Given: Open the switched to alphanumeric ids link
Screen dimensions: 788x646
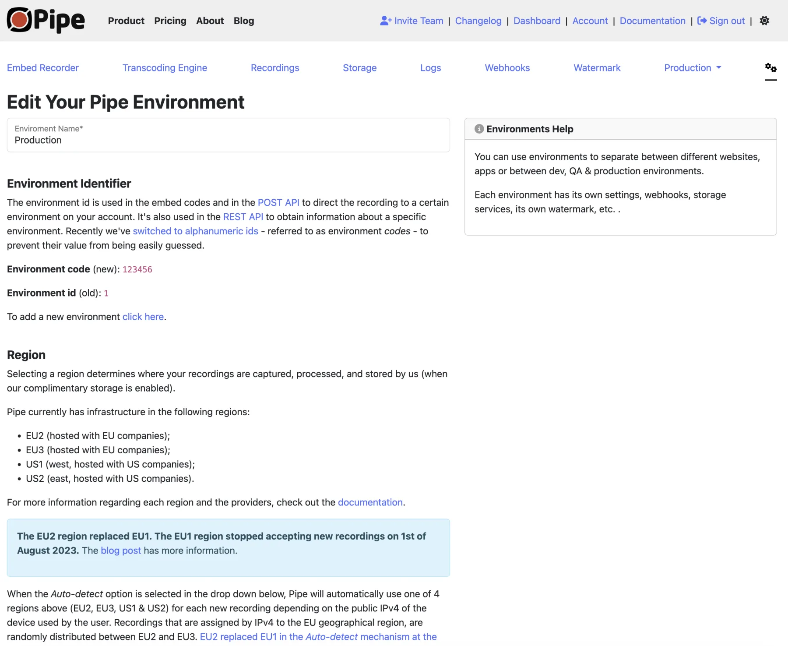Looking at the screenshot, I should coord(196,231).
